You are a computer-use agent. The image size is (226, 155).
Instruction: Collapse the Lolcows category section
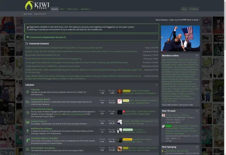pos(156,85)
